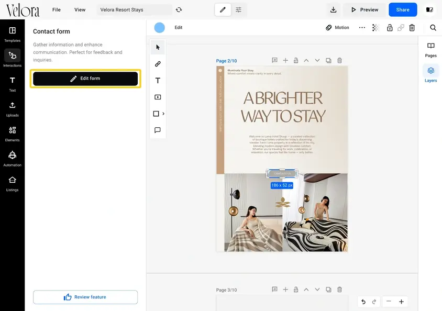Viewport: 442px width, 311px height.
Task: Toggle the lock on Page 2/10
Action: pyautogui.click(x=296, y=61)
